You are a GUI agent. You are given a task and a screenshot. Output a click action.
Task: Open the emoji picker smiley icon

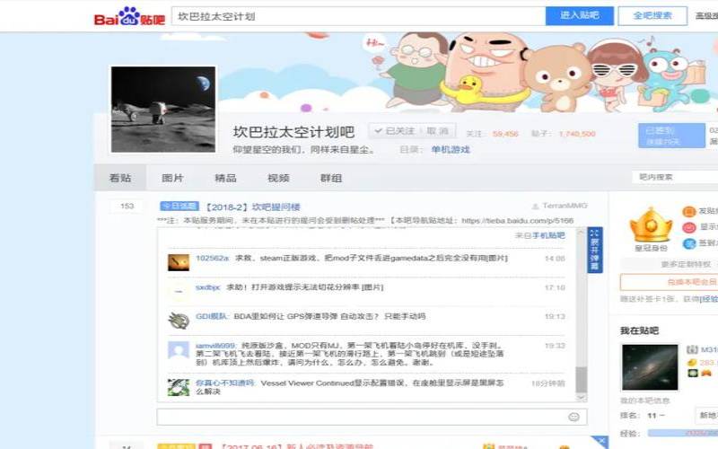(574, 417)
